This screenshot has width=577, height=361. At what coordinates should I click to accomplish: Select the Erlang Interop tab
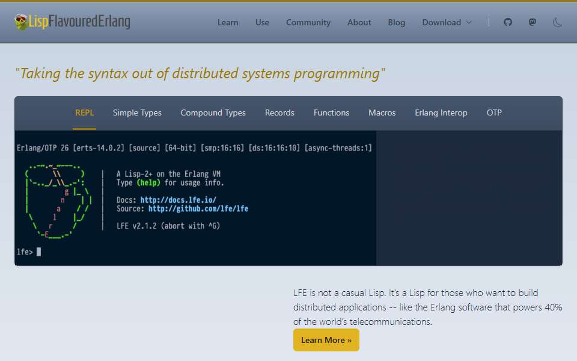tap(441, 113)
